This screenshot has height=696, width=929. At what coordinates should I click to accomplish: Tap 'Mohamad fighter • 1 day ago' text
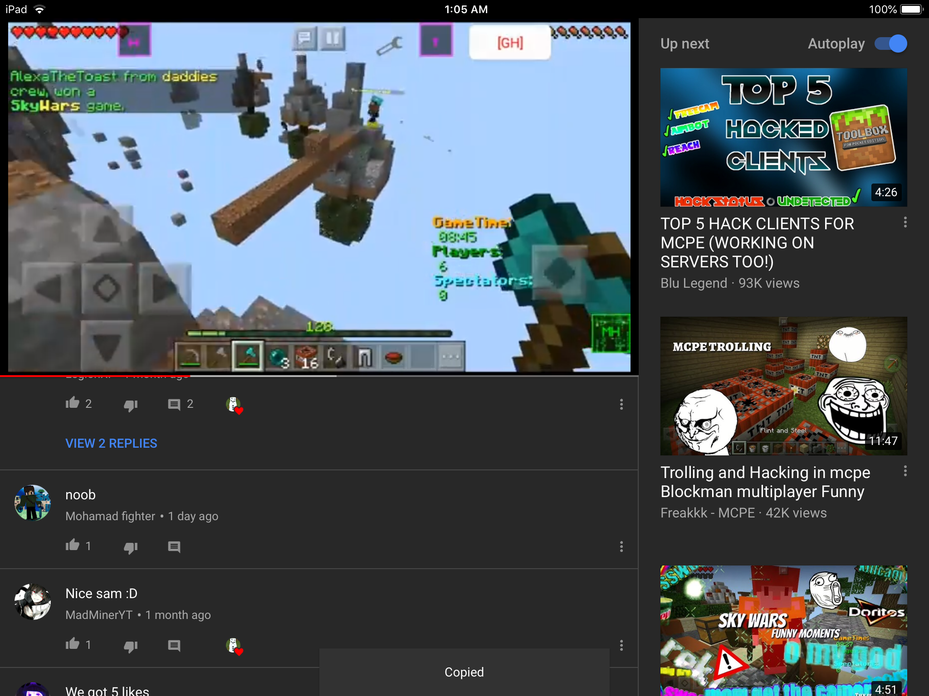pyautogui.click(x=142, y=516)
